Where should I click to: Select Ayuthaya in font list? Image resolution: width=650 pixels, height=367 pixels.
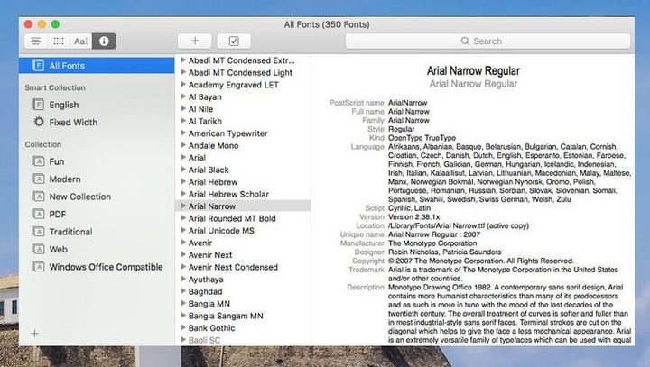(206, 280)
